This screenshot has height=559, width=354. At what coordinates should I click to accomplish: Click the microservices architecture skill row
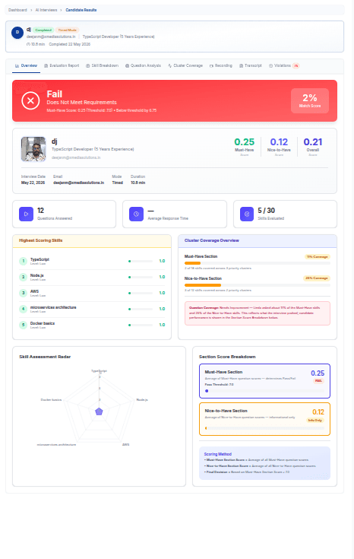click(92, 309)
